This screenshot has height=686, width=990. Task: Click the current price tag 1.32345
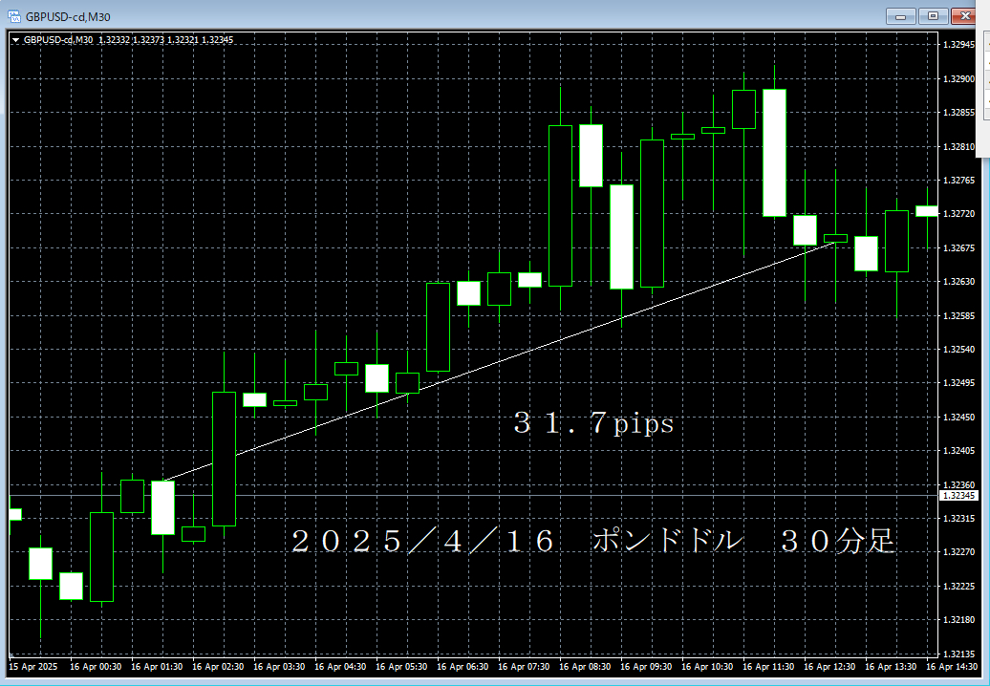point(959,496)
